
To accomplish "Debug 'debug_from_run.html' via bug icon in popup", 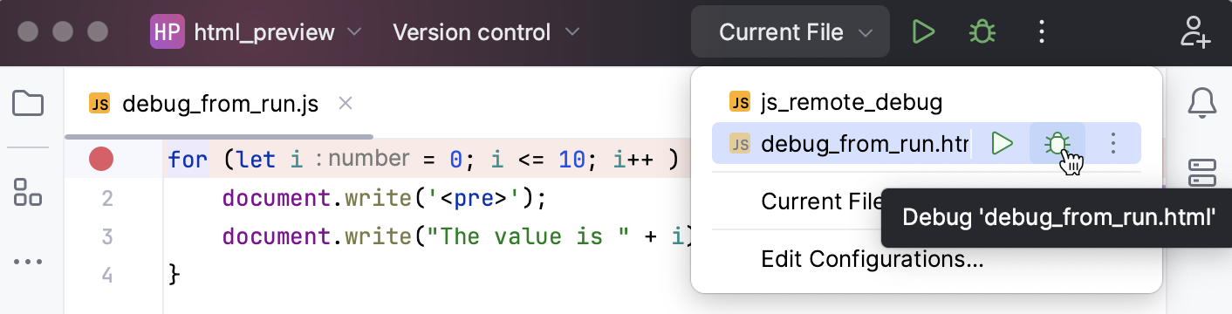I will click(x=1057, y=143).
